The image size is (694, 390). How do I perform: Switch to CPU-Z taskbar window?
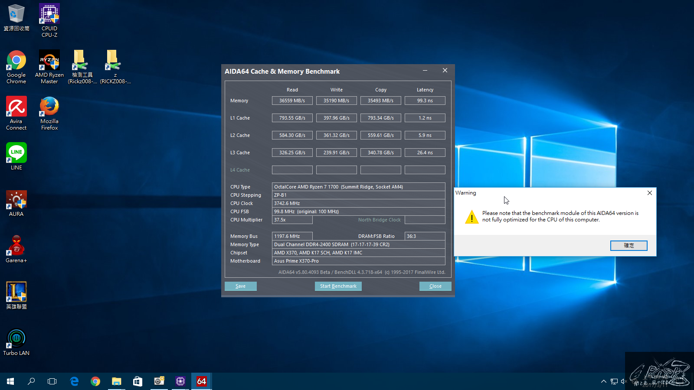click(x=180, y=381)
